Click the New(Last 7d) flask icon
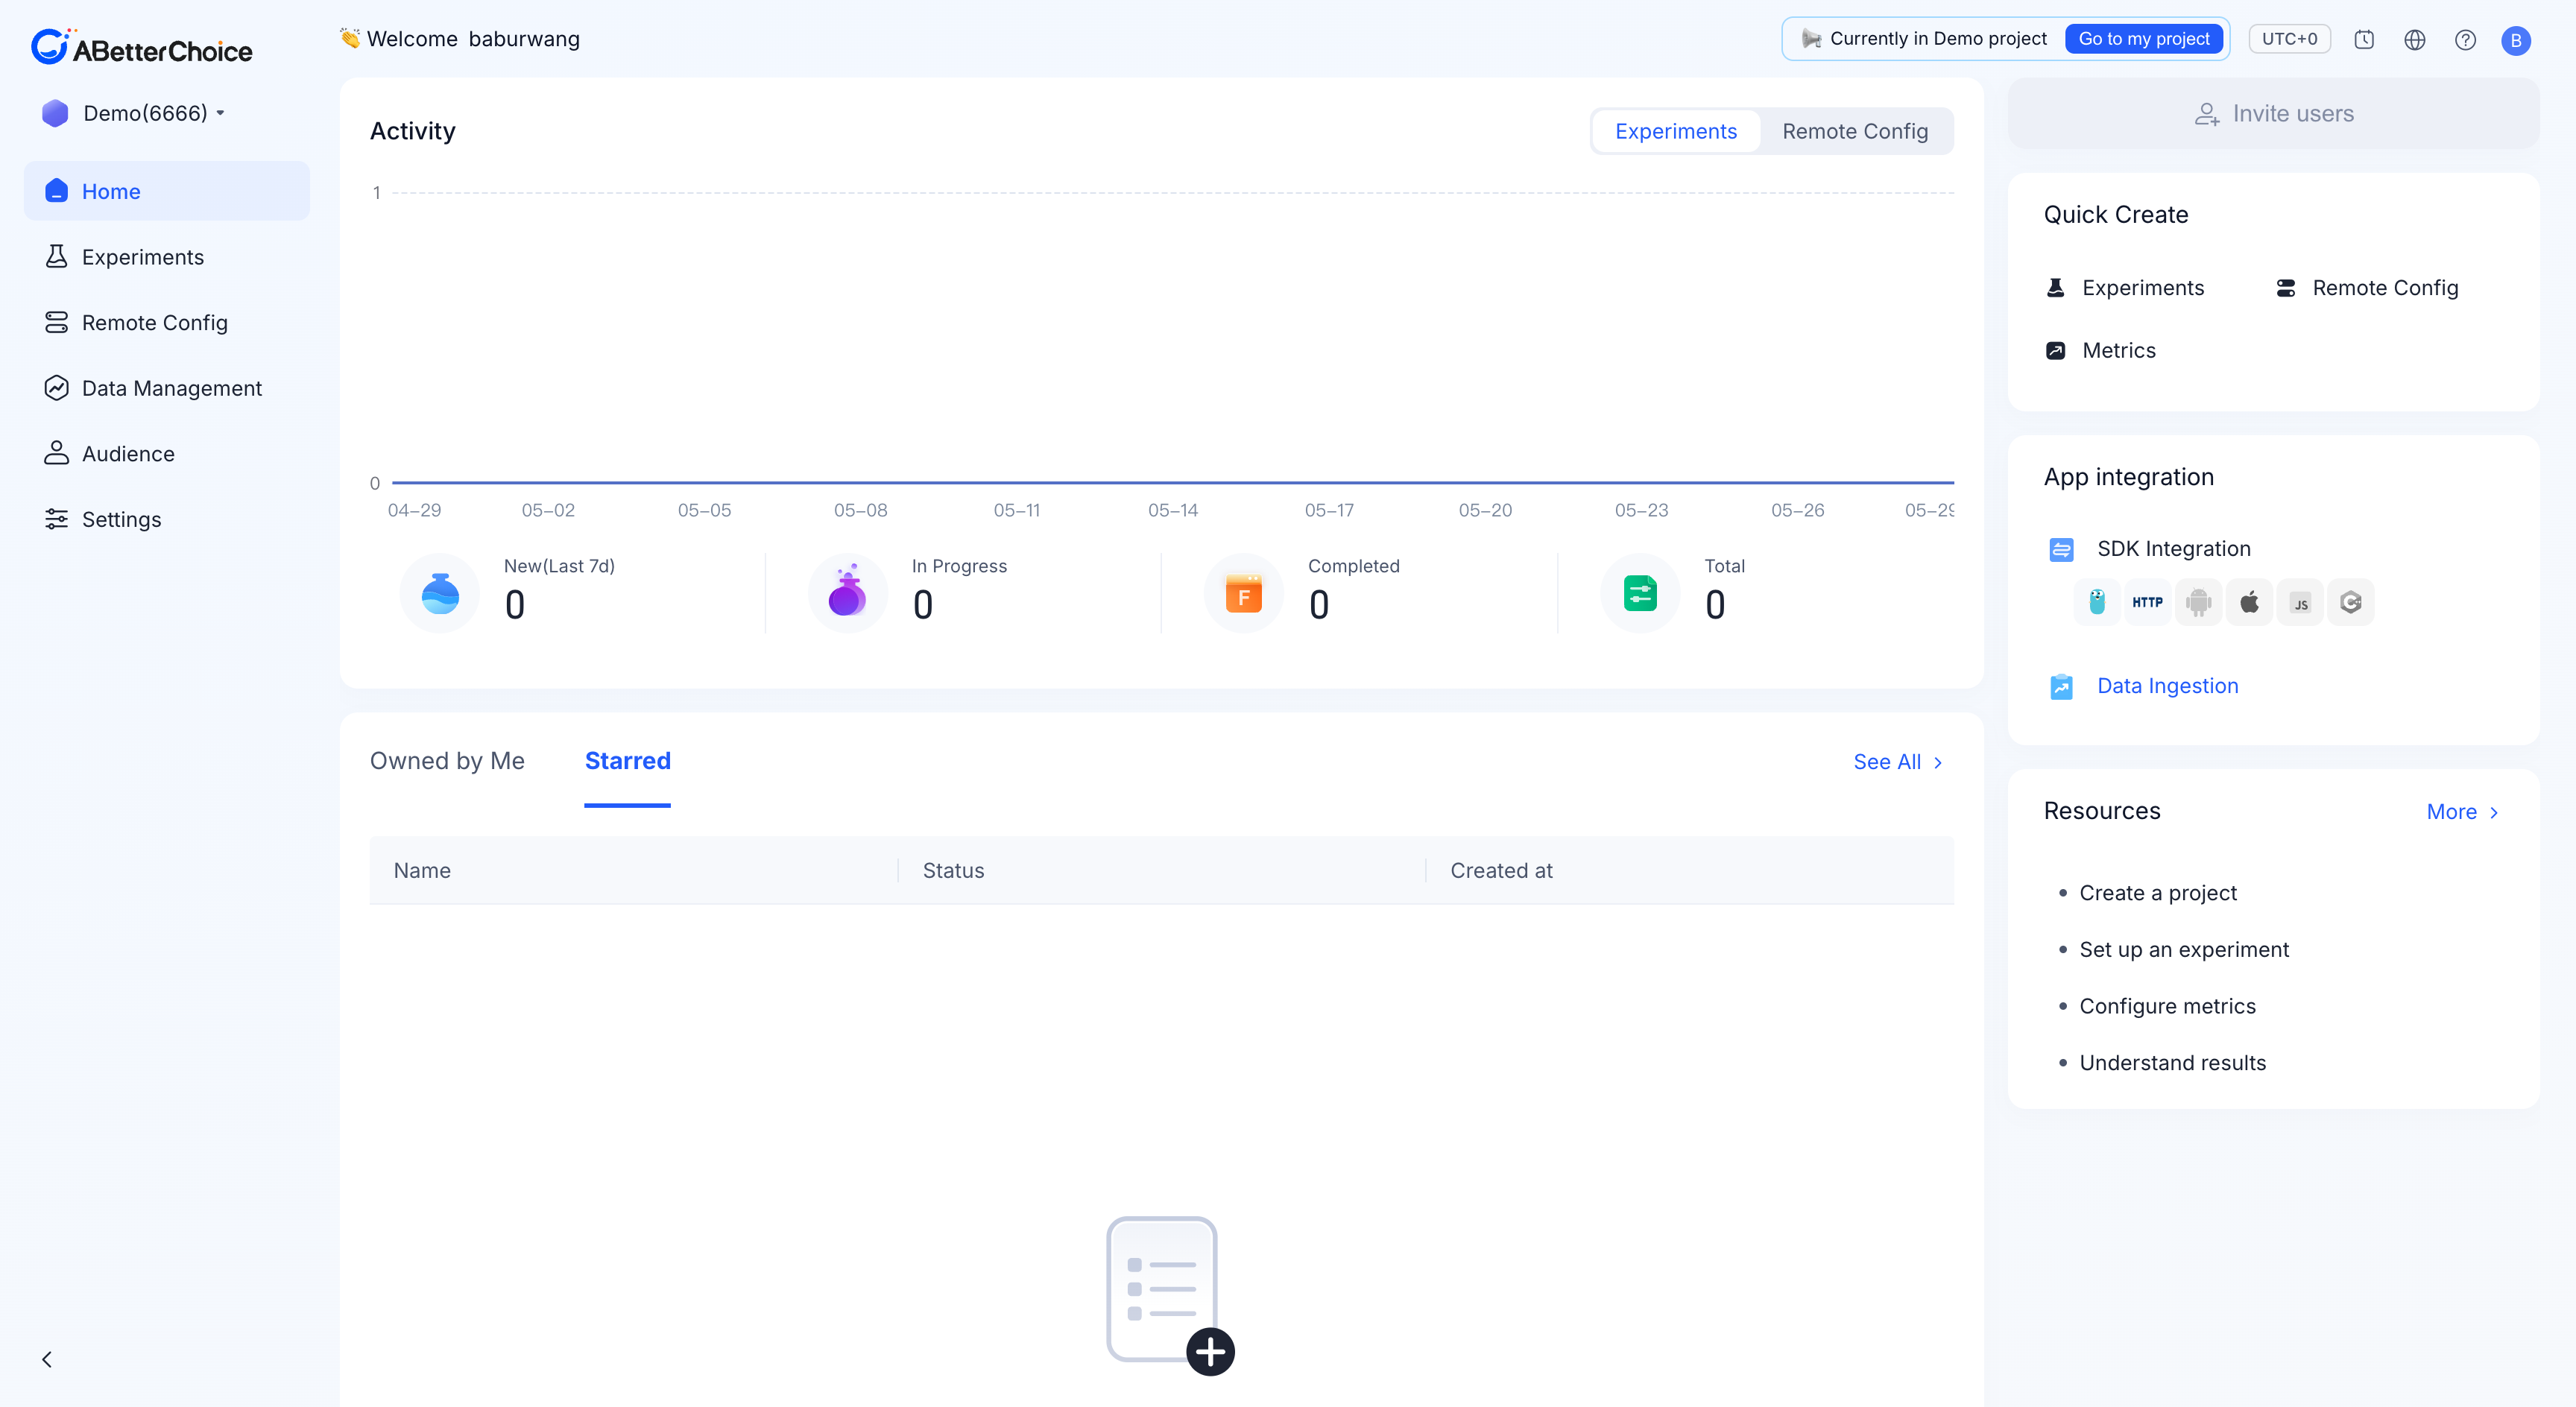 tap(440, 593)
